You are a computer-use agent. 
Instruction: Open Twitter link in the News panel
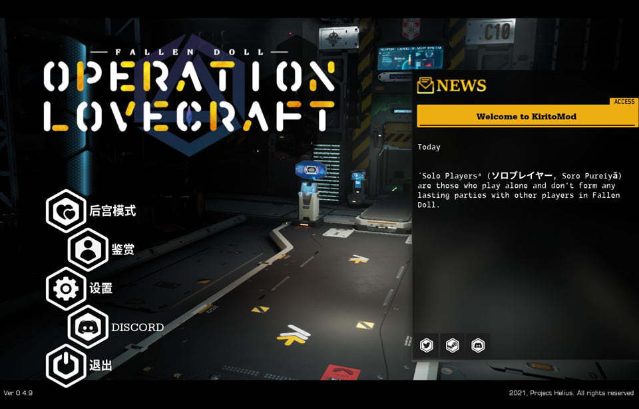[427, 346]
